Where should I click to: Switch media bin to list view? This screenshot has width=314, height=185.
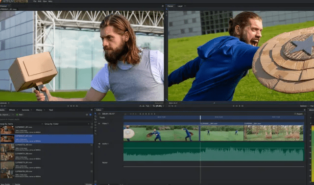pos(87,115)
